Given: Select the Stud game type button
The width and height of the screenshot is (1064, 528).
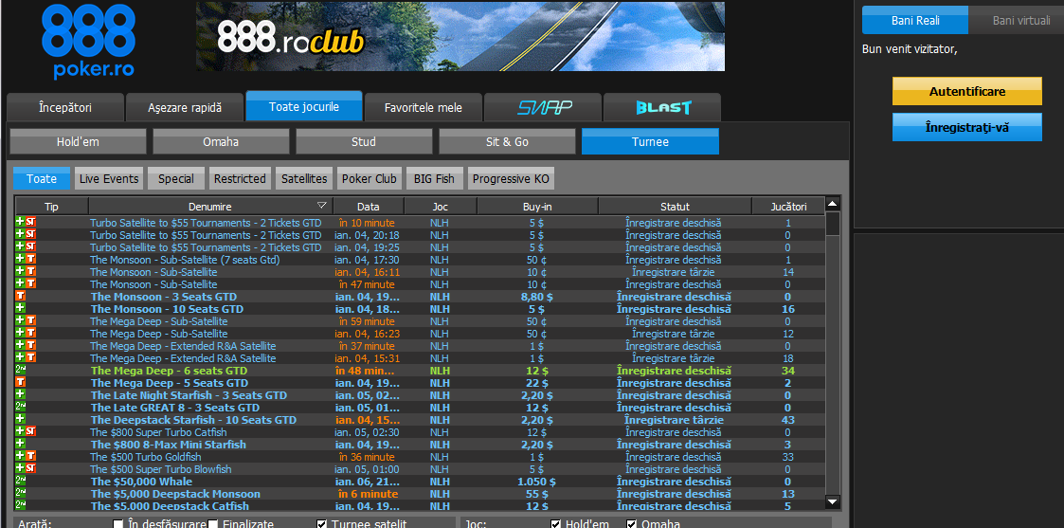Looking at the screenshot, I should pos(364,142).
